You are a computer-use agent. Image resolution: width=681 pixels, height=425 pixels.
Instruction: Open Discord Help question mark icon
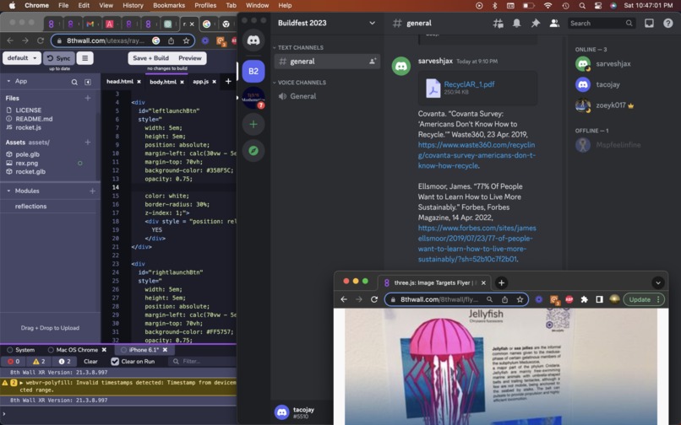click(x=668, y=24)
